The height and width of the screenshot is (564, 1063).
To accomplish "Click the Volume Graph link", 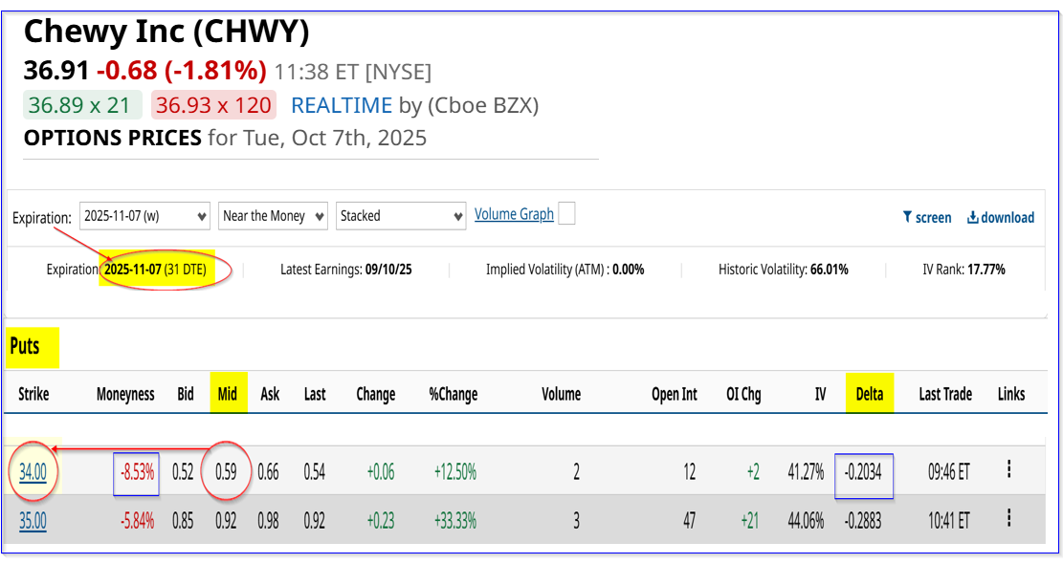I will pos(514,214).
